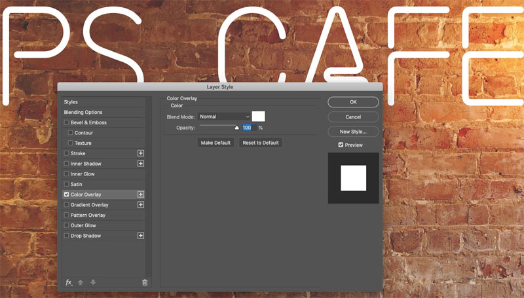524x298 pixels.
Task: Enable the Stroke checkbox
Action: [67, 153]
